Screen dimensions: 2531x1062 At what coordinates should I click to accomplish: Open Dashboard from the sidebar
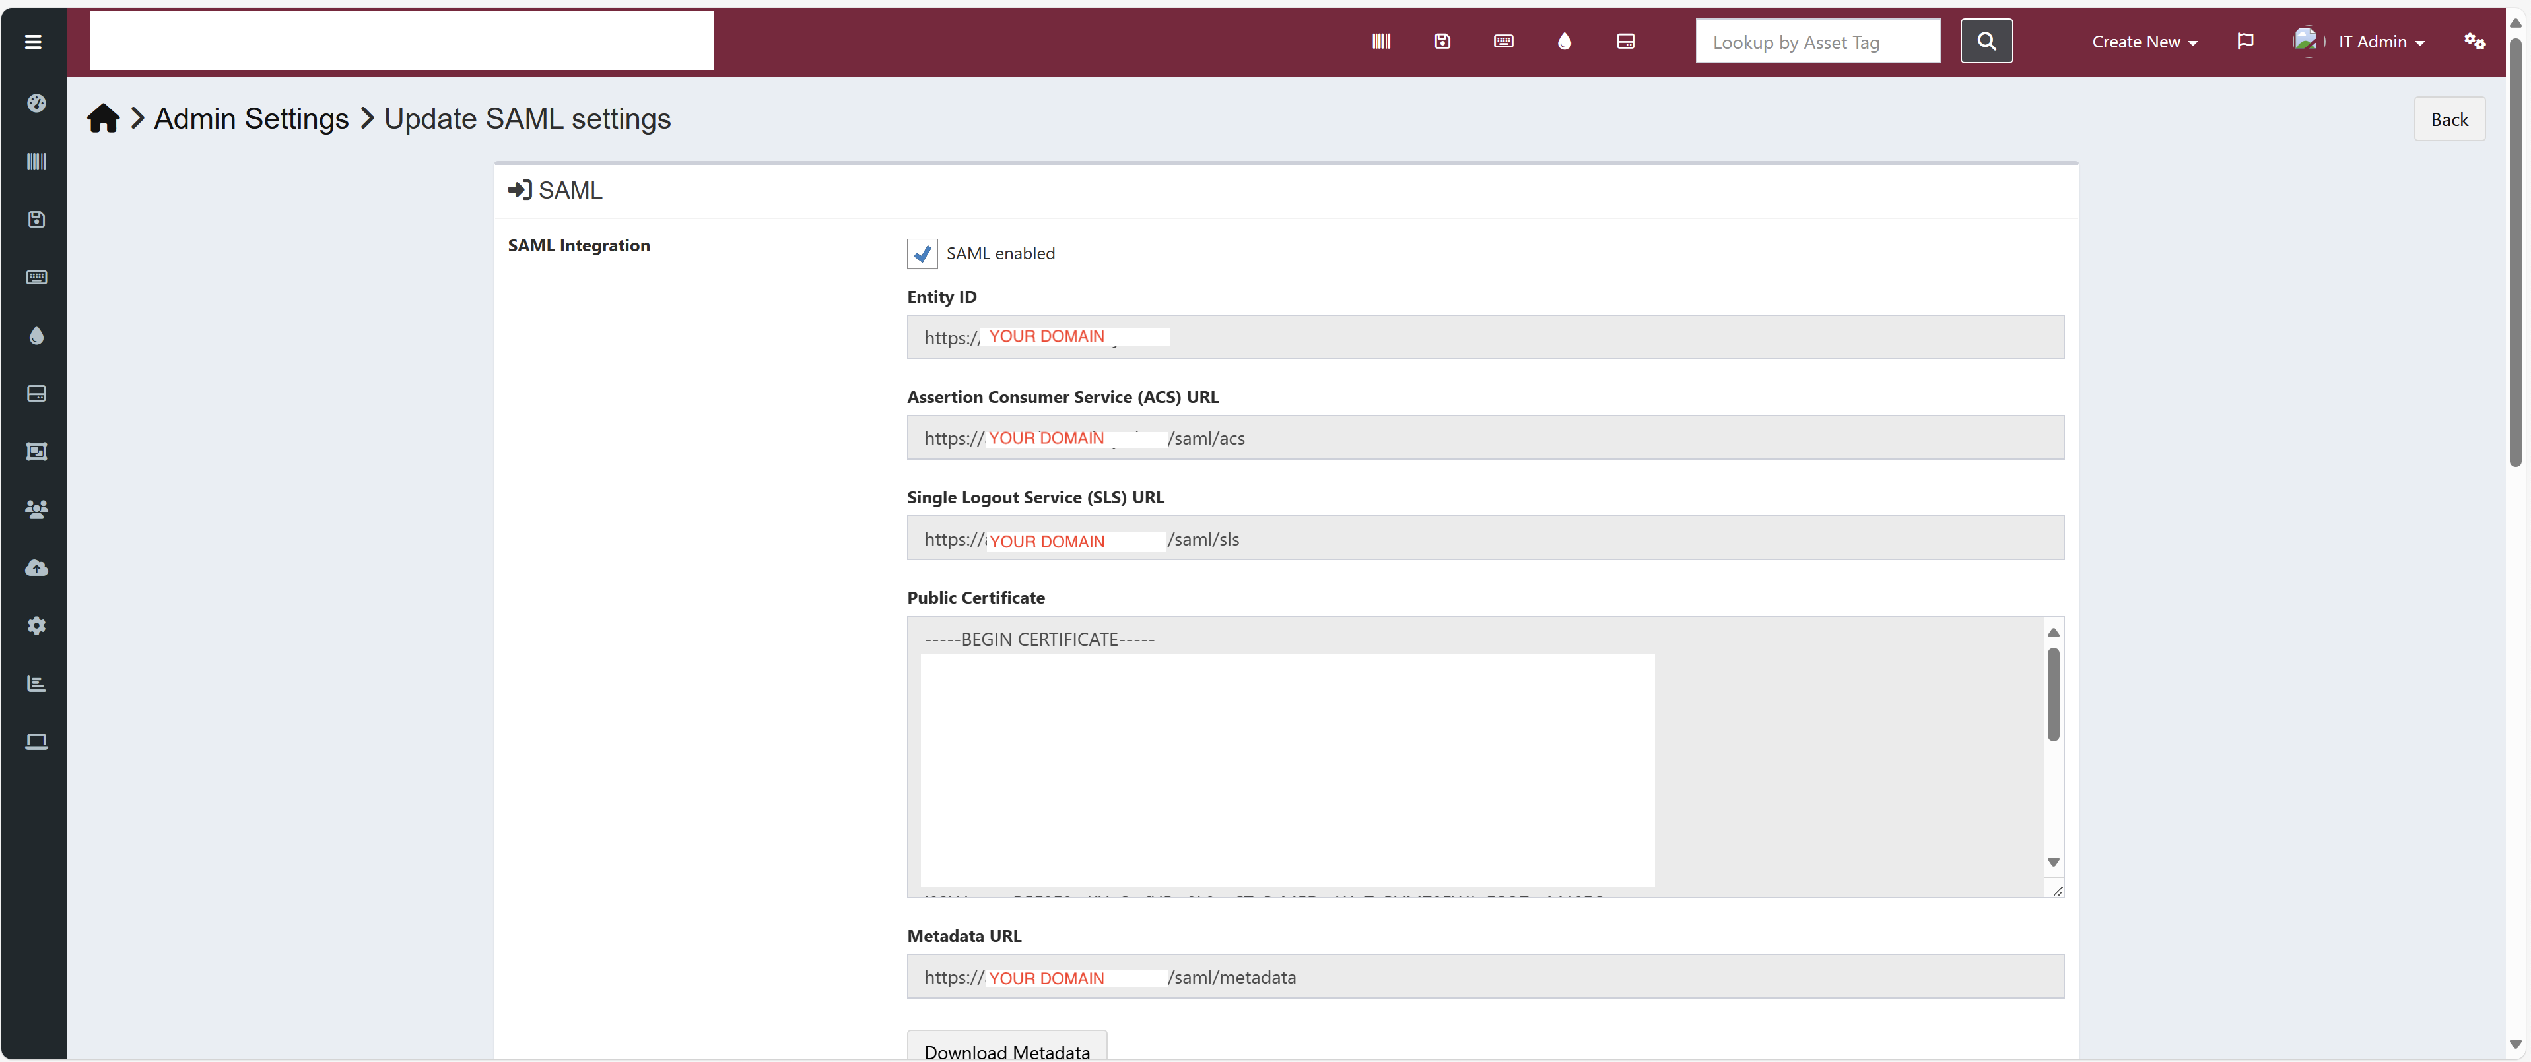[x=36, y=103]
